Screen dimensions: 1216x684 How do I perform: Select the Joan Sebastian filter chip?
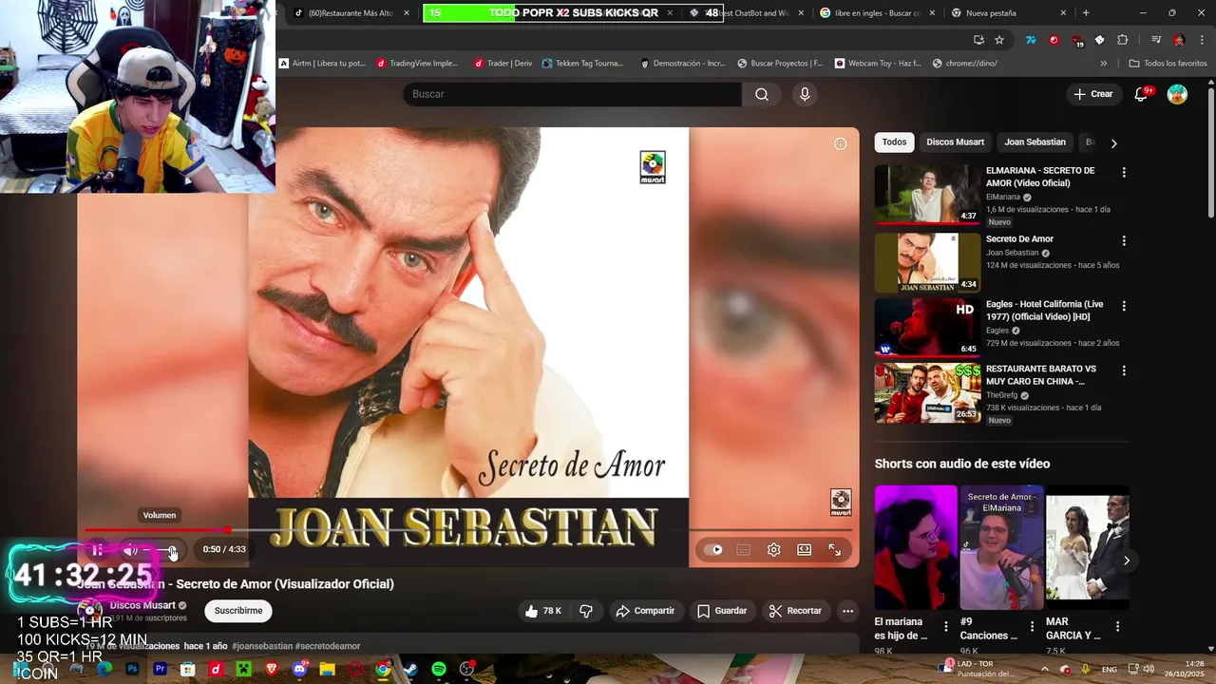point(1035,142)
